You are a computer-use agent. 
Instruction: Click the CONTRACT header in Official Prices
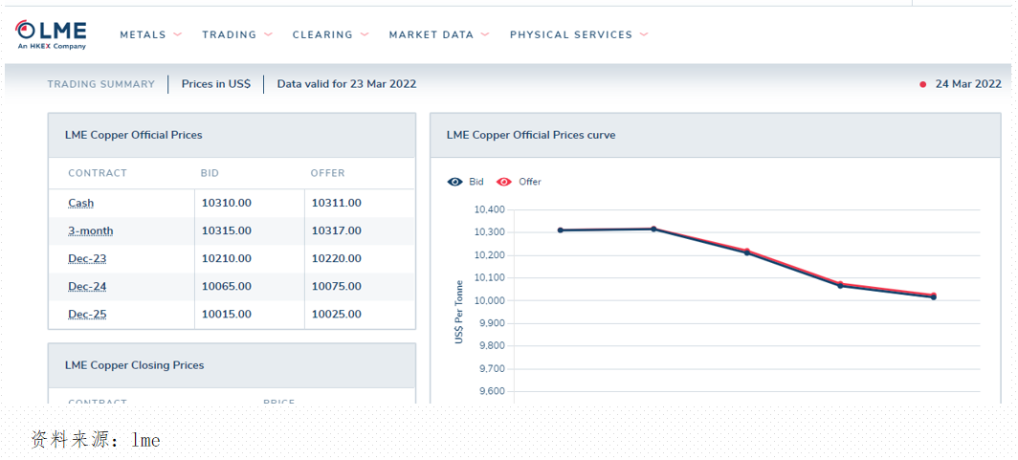(x=98, y=173)
